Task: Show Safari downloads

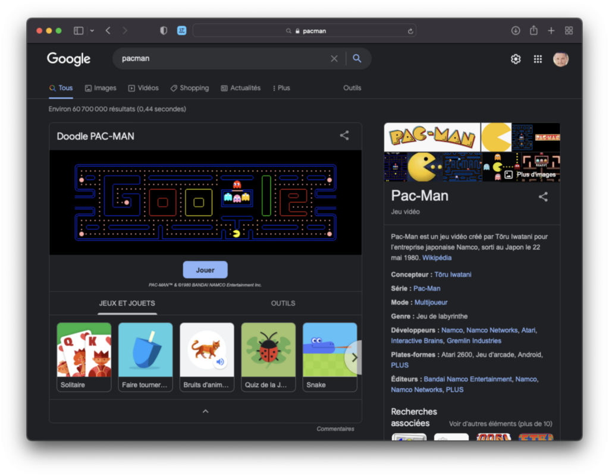Action: point(516,31)
